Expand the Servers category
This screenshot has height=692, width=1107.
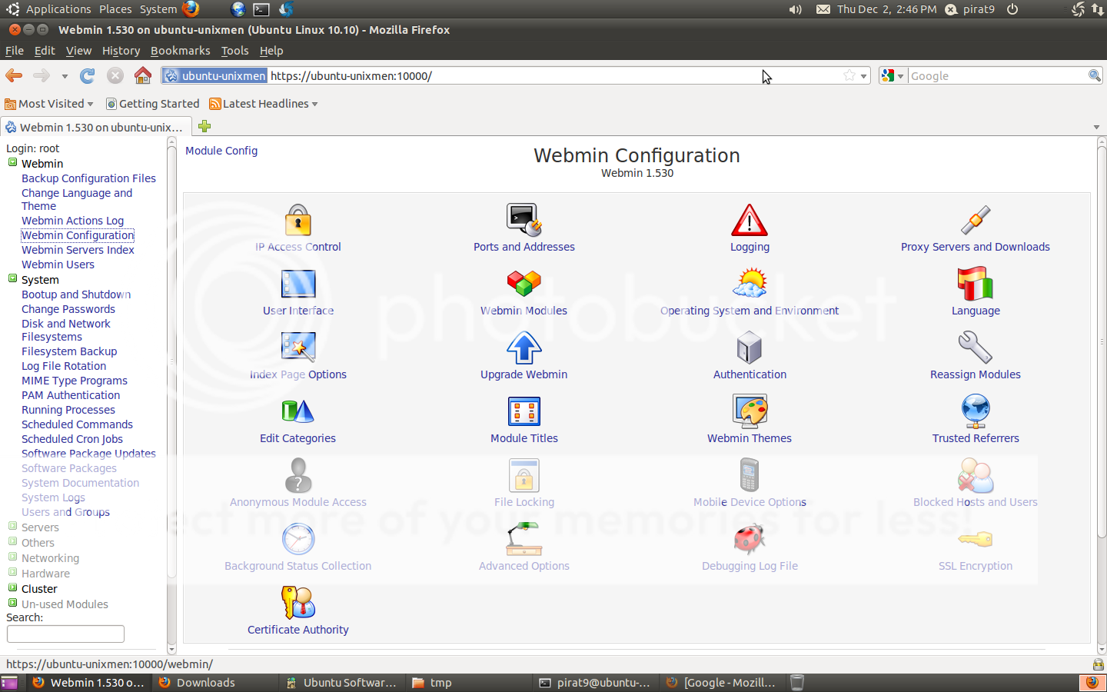pyautogui.click(x=12, y=527)
